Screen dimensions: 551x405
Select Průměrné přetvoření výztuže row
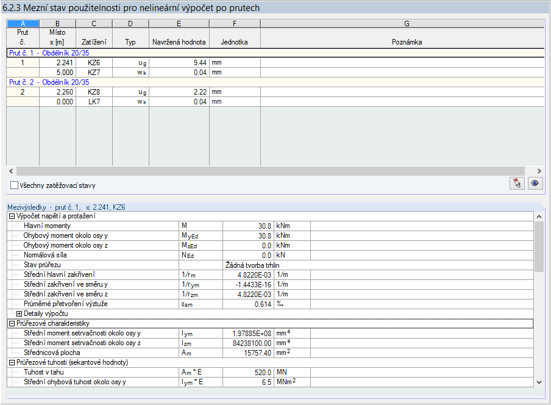click(270, 304)
